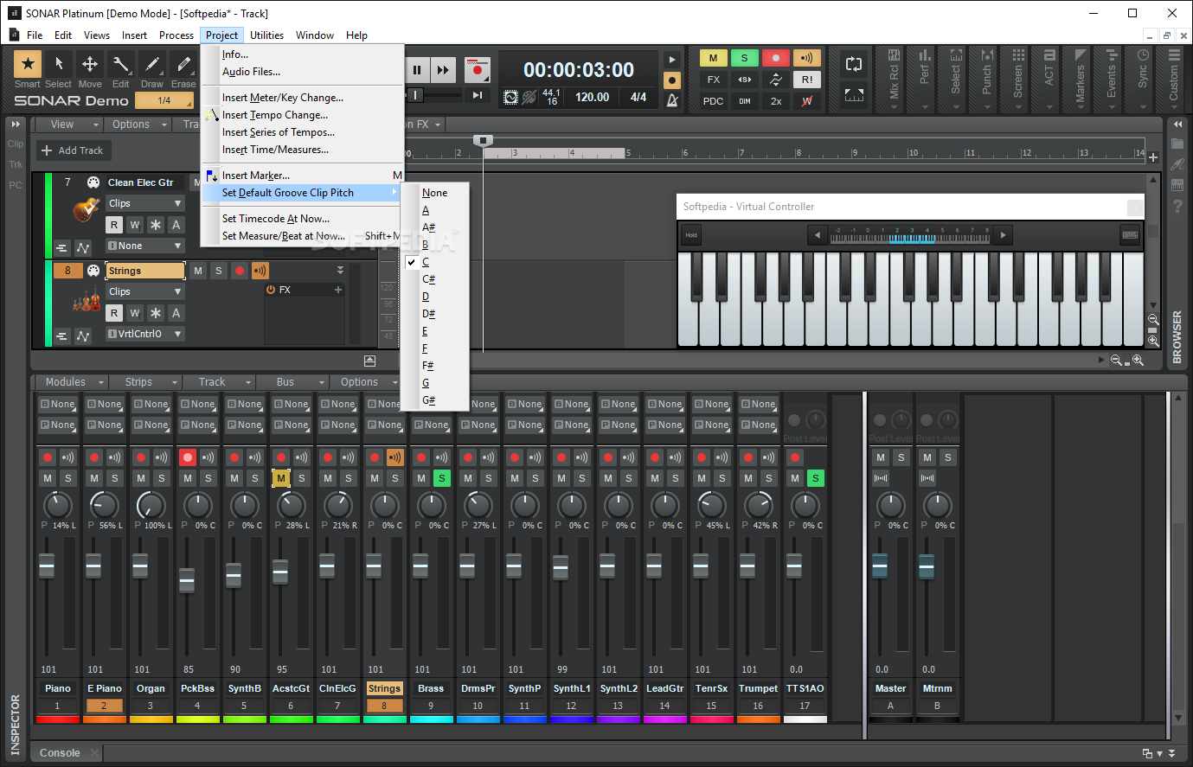Activate the Move tool
The height and width of the screenshot is (767, 1193).
pos(90,64)
